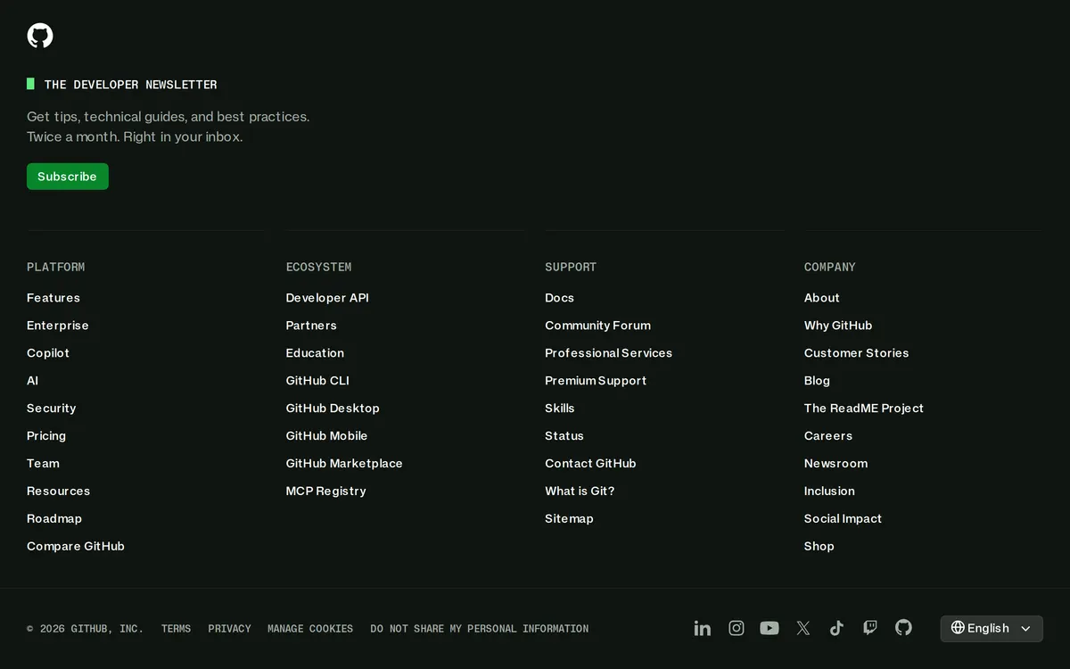Open the Inclusion link
The image size is (1070, 669).
coord(829,491)
